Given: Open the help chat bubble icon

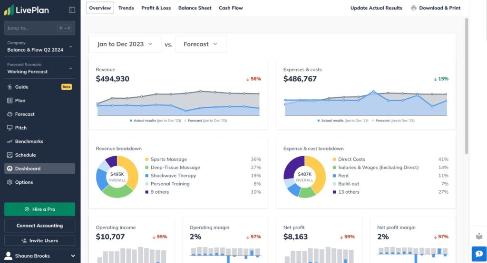Looking at the screenshot, I should [478, 254].
